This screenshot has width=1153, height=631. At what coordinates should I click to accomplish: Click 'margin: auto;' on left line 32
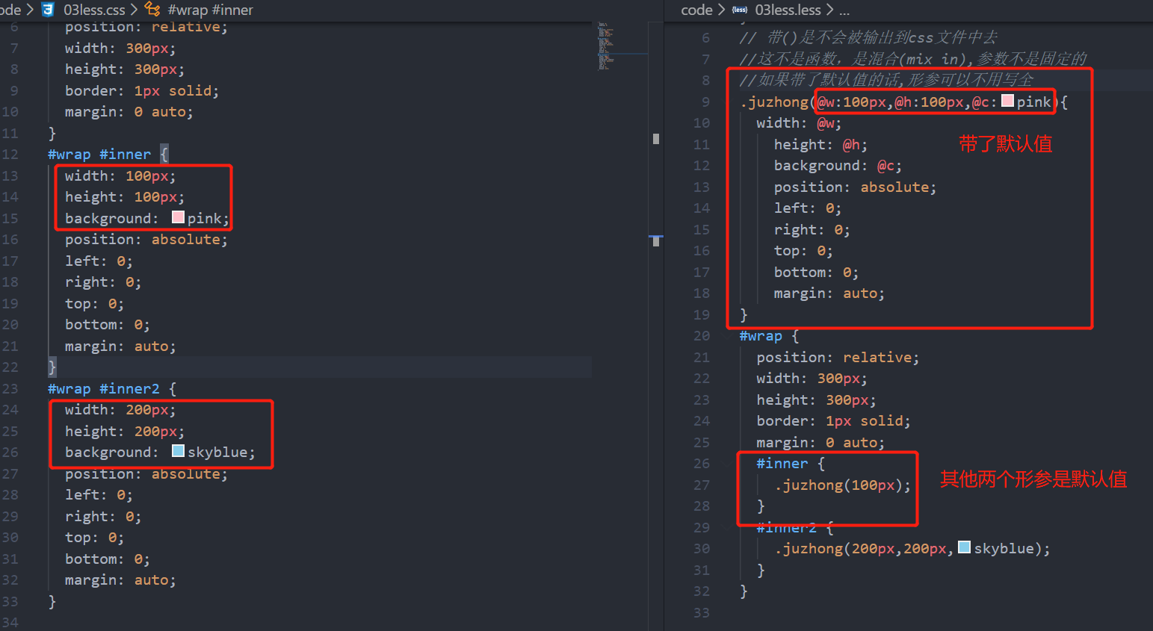[120, 580]
